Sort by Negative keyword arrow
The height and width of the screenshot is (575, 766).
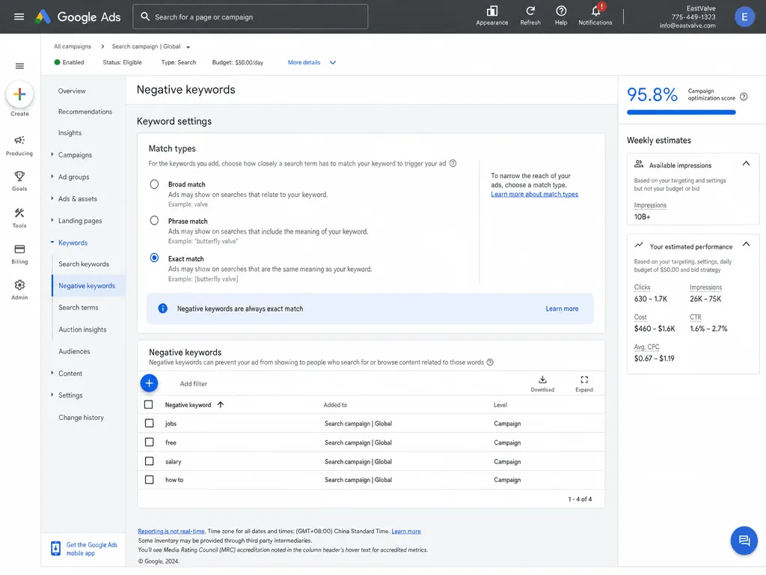click(x=221, y=405)
